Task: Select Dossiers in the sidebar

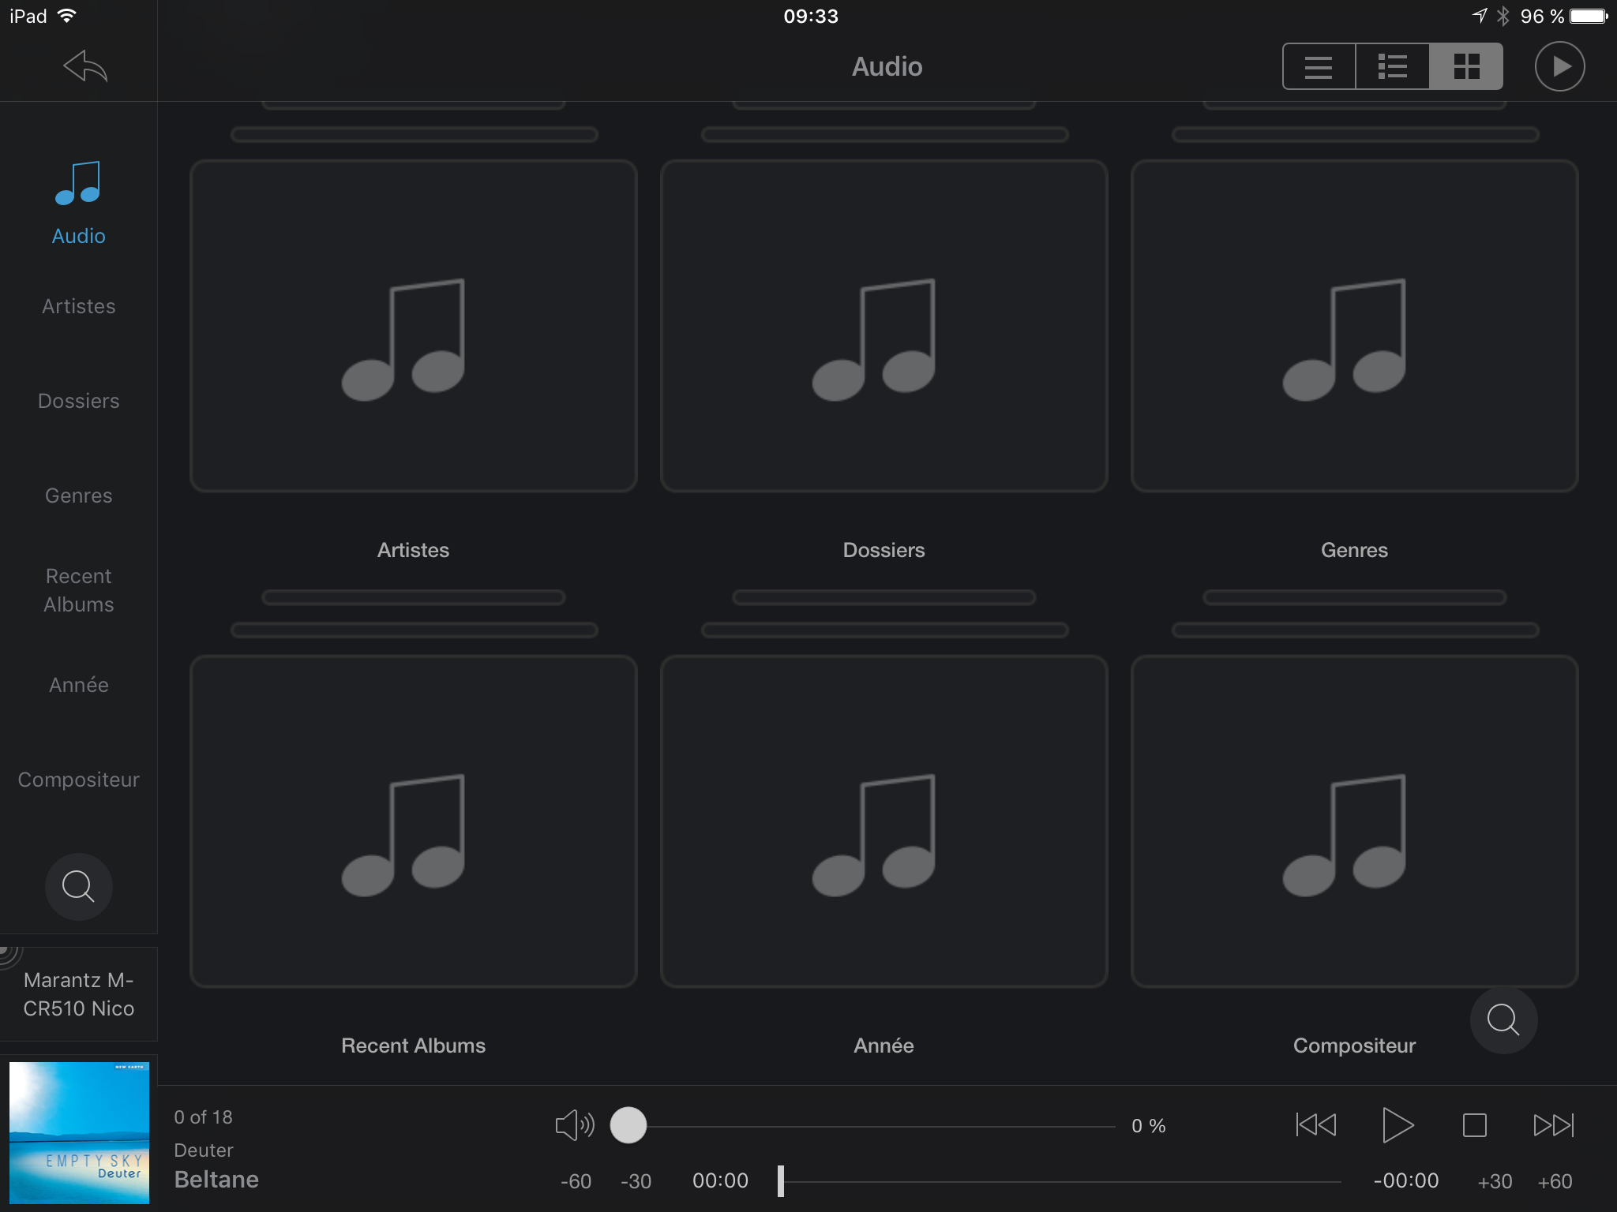Action: [x=78, y=401]
